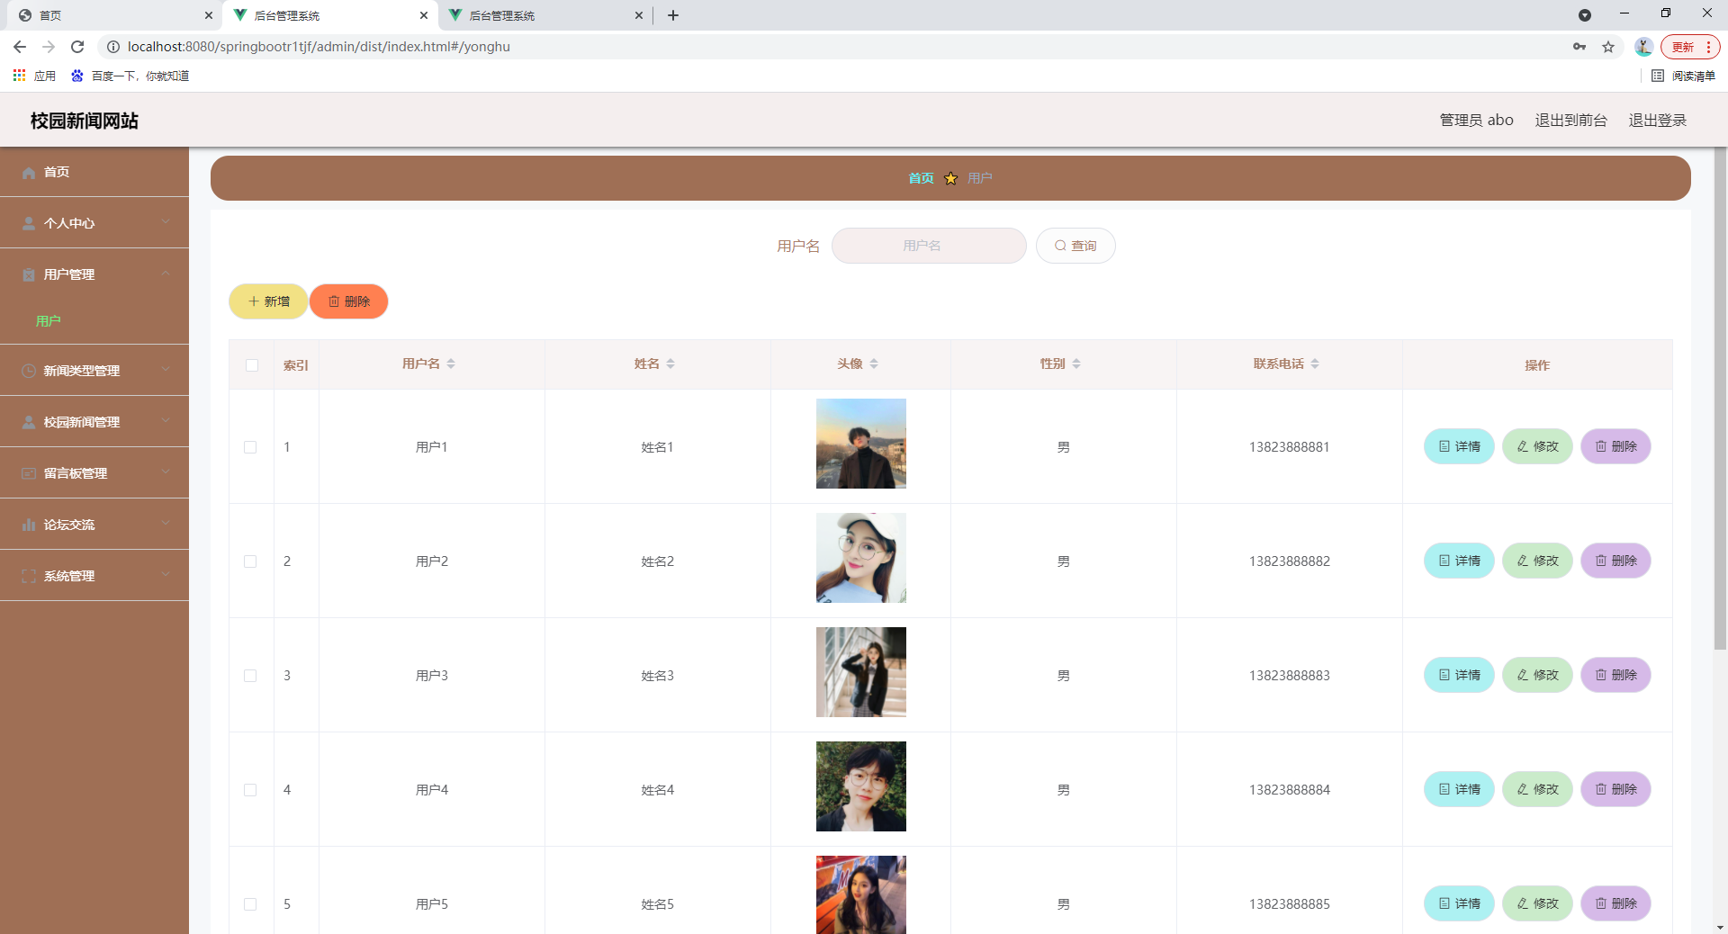Click the 查询 search button

point(1075,246)
